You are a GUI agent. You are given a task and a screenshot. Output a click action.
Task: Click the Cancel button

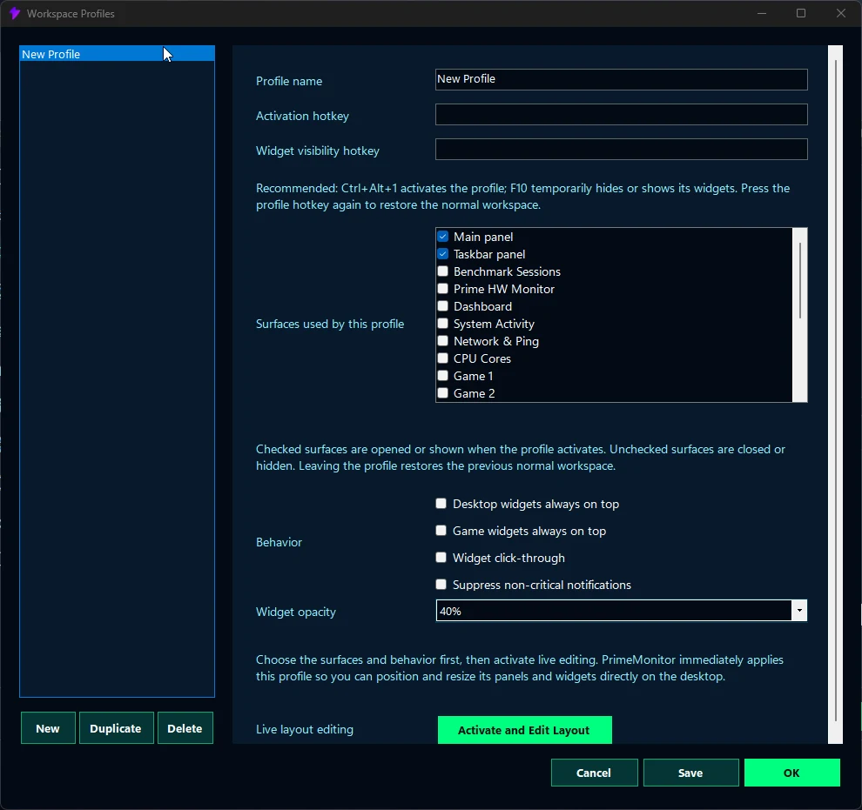click(595, 773)
